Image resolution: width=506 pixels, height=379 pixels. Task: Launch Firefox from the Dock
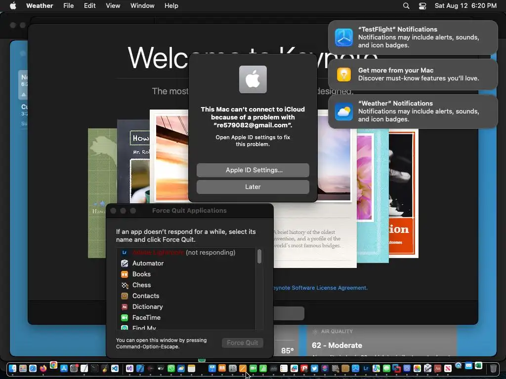point(43,368)
